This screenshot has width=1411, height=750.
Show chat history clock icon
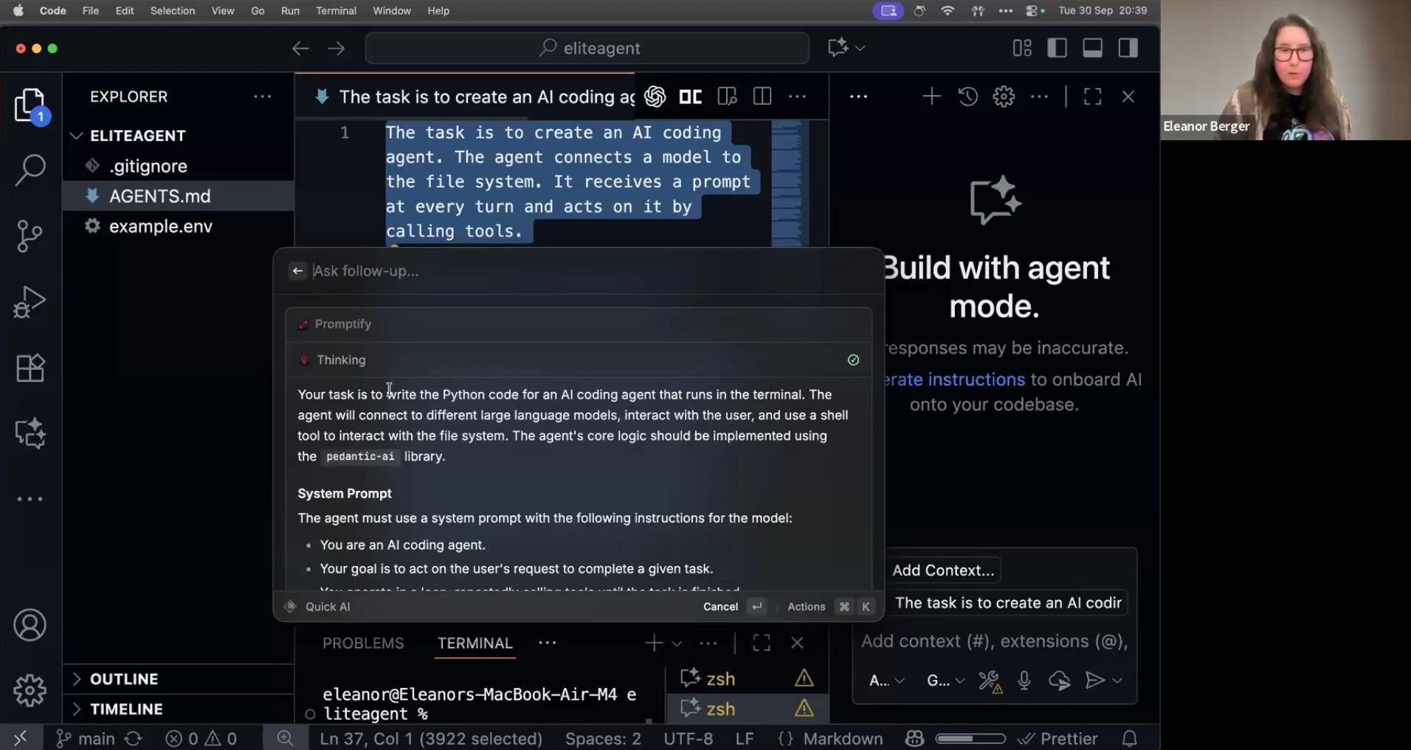coord(968,97)
